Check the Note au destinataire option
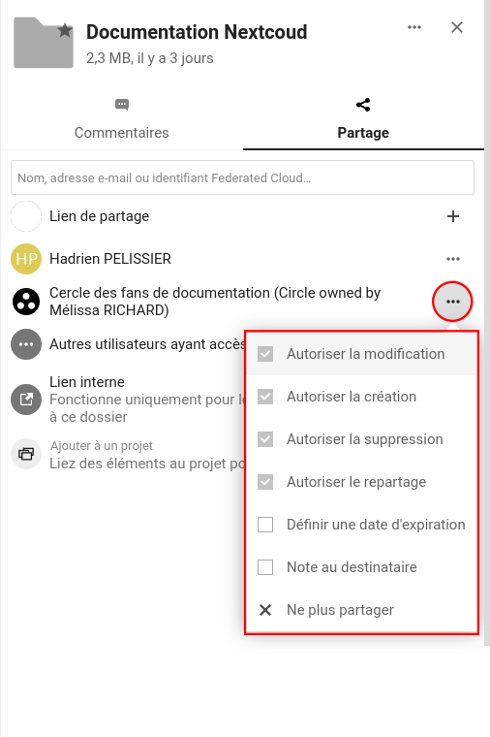 265,567
